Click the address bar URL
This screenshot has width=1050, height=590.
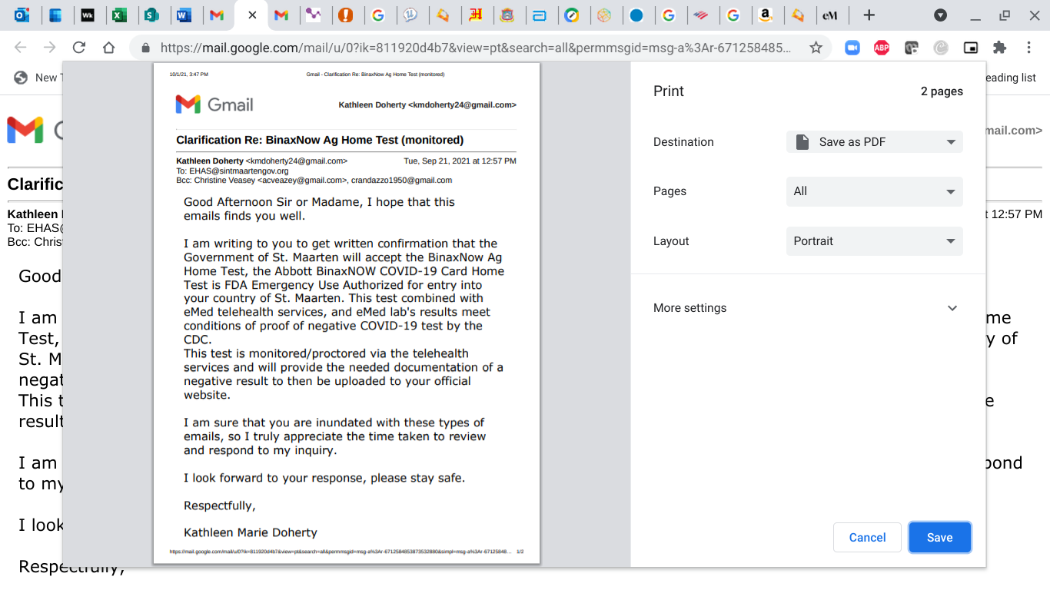click(475, 48)
